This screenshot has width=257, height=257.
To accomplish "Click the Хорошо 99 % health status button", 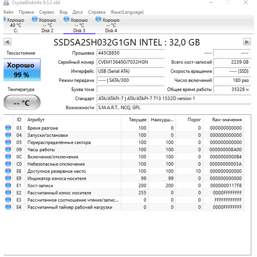I will coord(22,70).
